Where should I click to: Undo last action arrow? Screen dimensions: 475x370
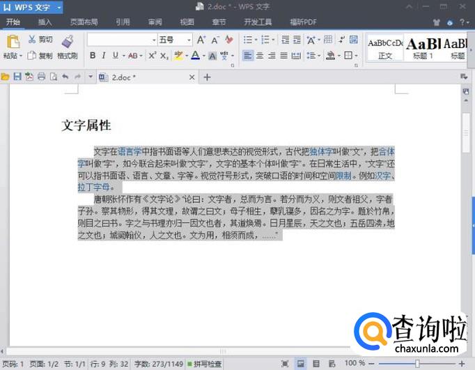click(x=65, y=77)
